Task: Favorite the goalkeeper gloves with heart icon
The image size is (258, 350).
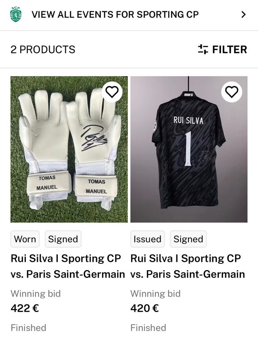Action: [112, 92]
